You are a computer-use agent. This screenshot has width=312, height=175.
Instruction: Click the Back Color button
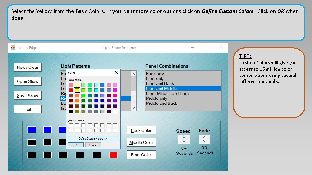(x=141, y=130)
